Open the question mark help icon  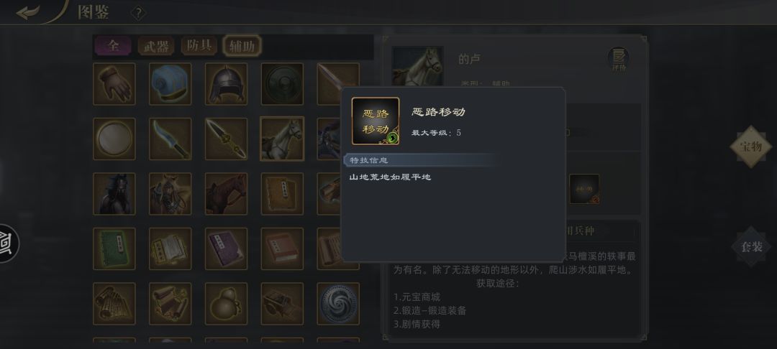coord(138,13)
